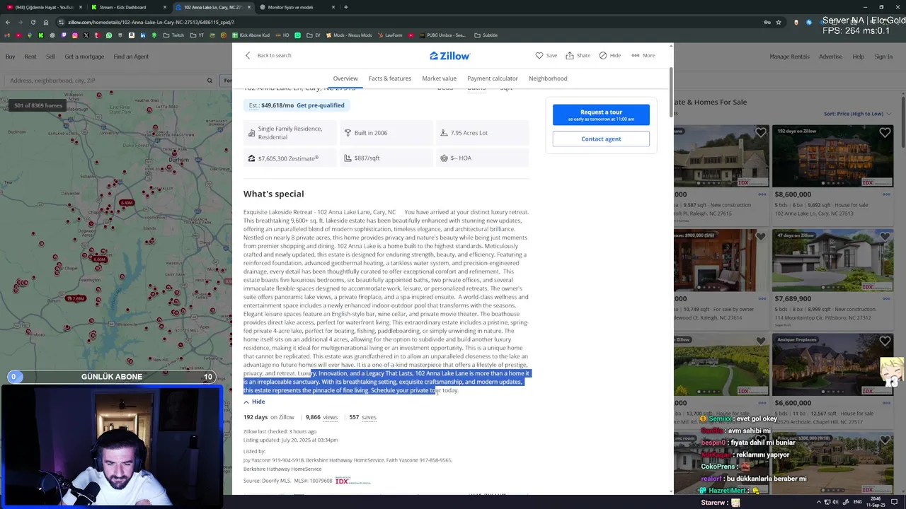The width and height of the screenshot is (906, 509).
Task: Open a new browser tab with plus
Action: click(x=345, y=7)
